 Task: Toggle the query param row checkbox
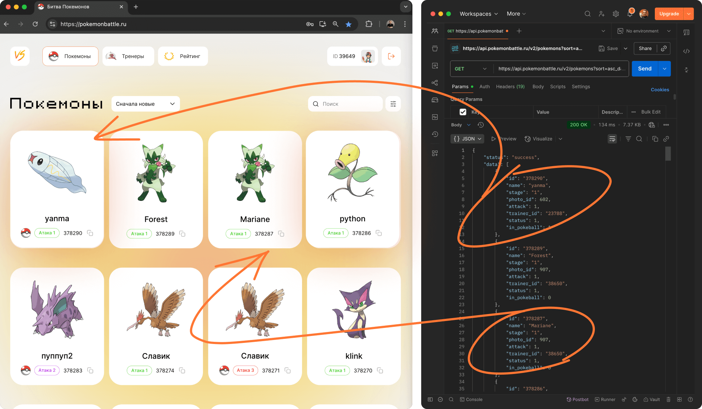tap(463, 112)
